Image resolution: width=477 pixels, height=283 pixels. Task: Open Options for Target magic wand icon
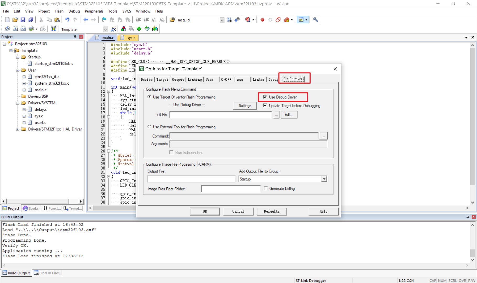[x=113, y=29]
